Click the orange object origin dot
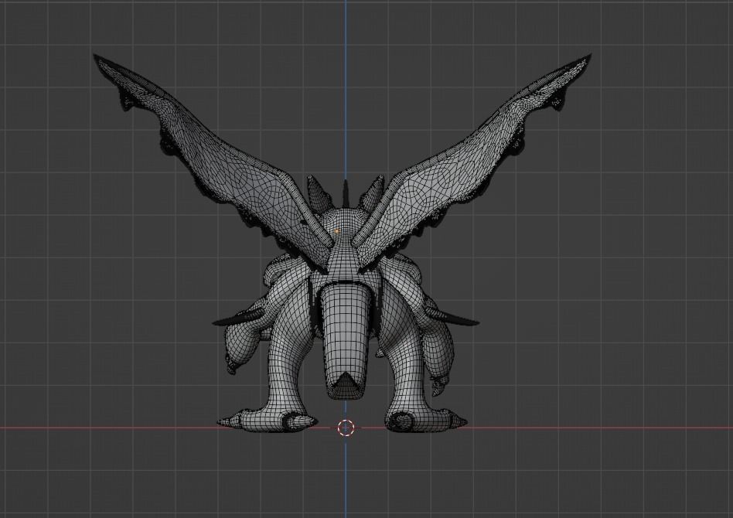This screenshot has height=518, width=733. (x=337, y=230)
